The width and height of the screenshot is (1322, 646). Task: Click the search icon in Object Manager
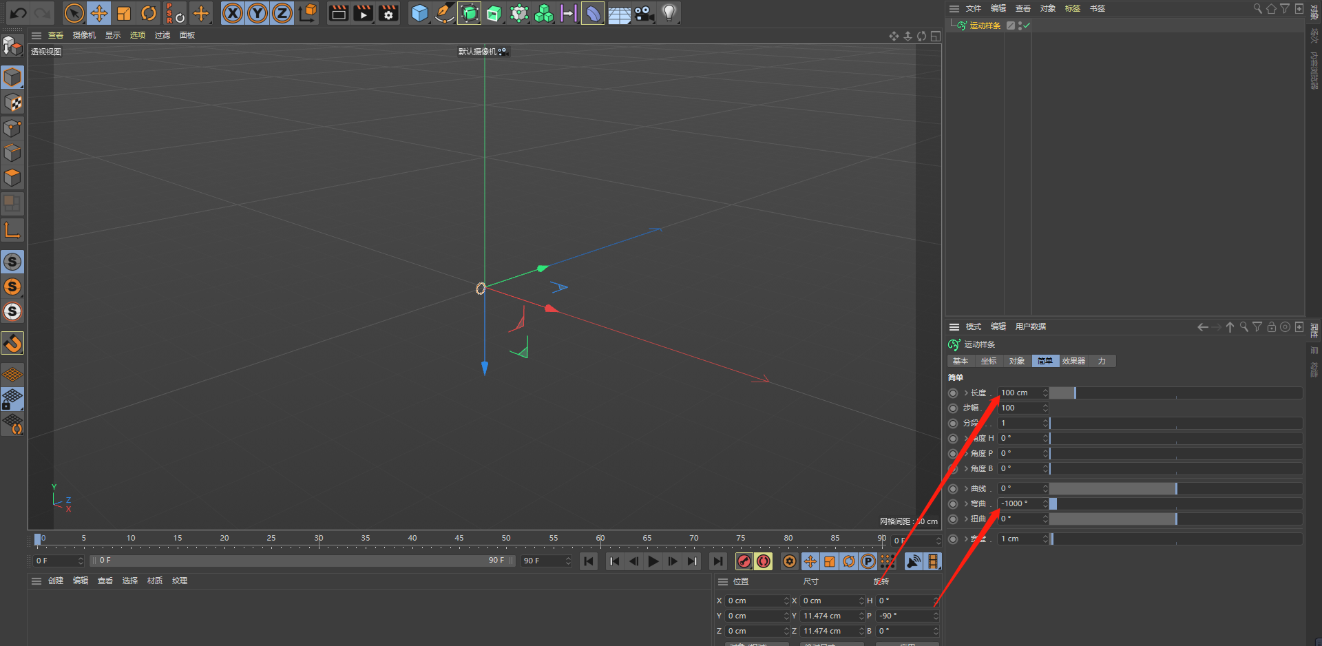[x=1257, y=8]
